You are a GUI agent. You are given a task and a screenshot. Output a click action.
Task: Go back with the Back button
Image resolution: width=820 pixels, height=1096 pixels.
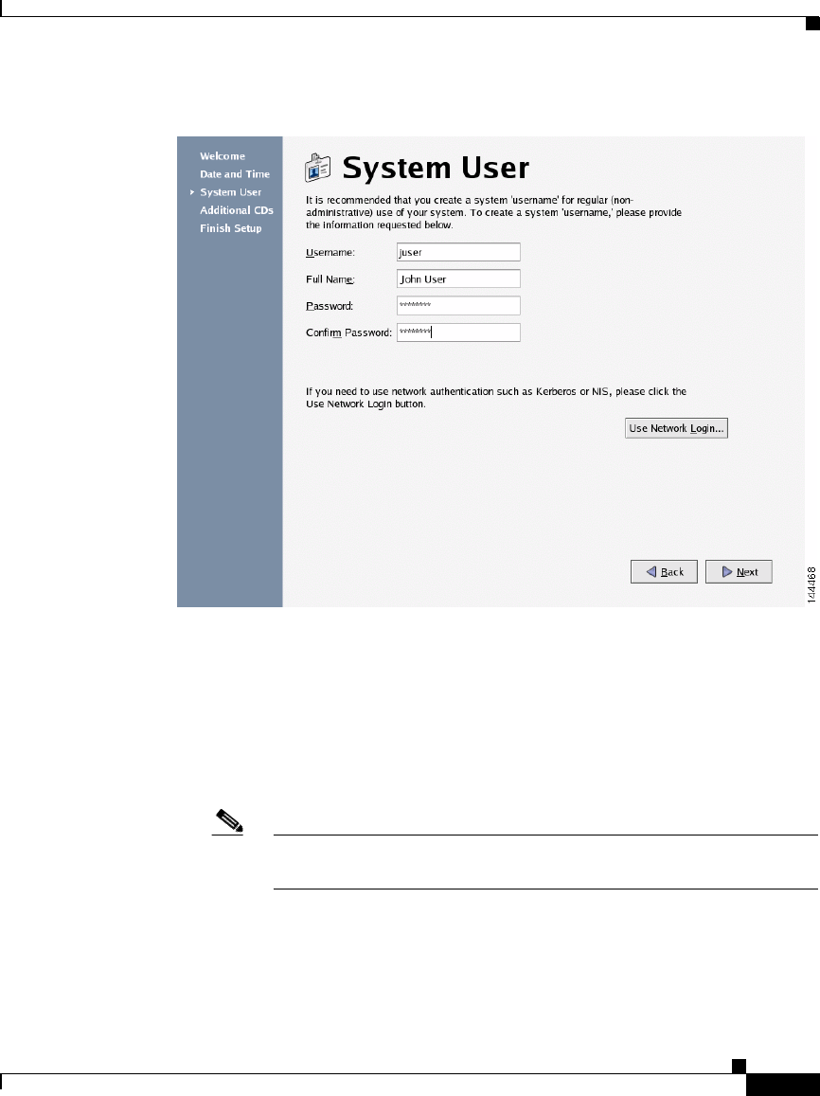click(664, 572)
